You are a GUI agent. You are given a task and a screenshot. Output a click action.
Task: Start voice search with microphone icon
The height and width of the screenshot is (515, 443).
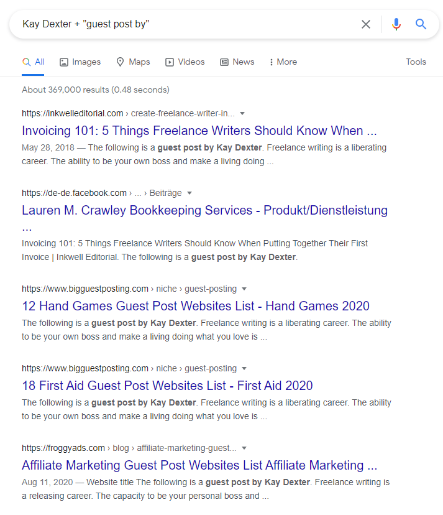click(x=396, y=24)
